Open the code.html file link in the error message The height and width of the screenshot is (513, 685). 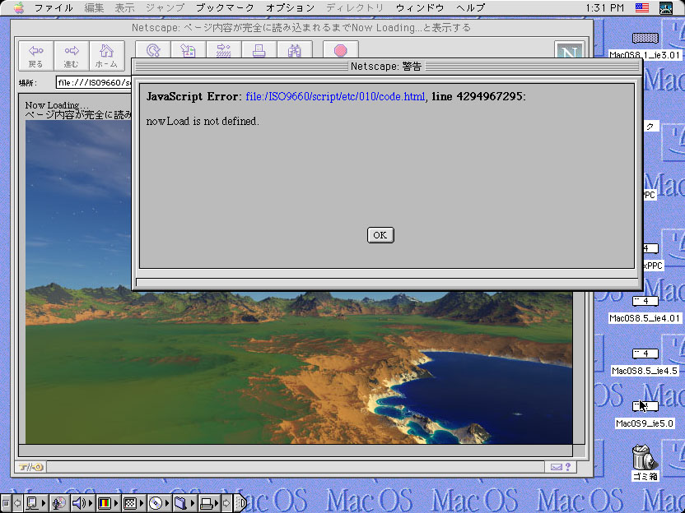pyautogui.click(x=335, y=96)
